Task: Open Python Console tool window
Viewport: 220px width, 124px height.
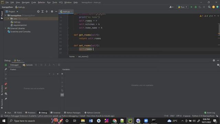Action: click(x=92, y=113)
